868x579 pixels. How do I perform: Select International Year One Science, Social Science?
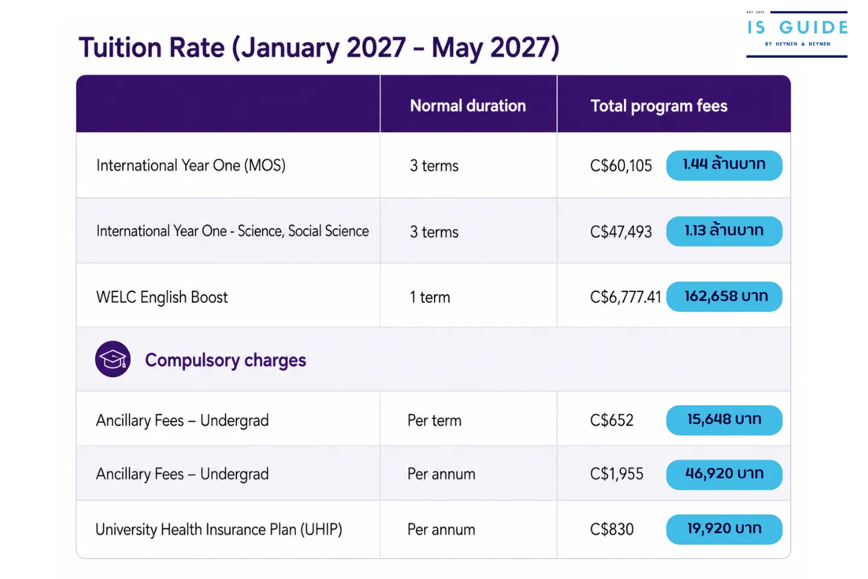(233, 231)
